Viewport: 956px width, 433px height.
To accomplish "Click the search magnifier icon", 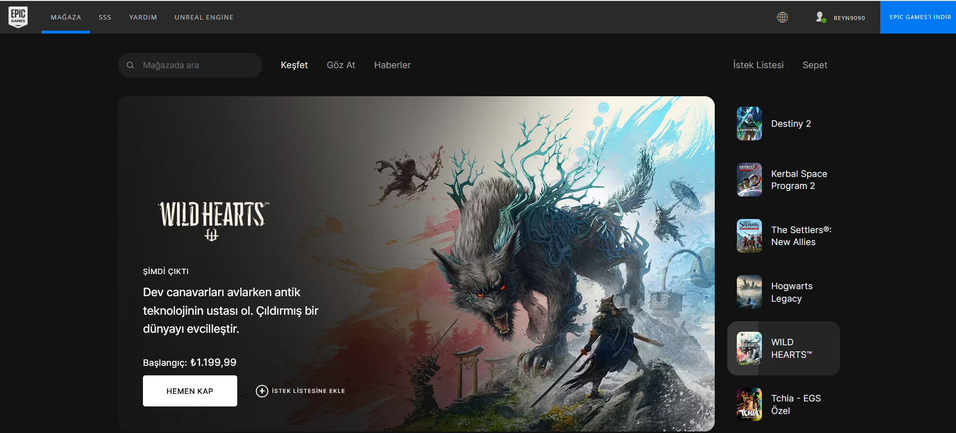I will [130, 65].
